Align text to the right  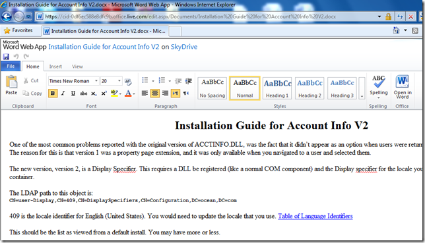click(x=165, y=94)
